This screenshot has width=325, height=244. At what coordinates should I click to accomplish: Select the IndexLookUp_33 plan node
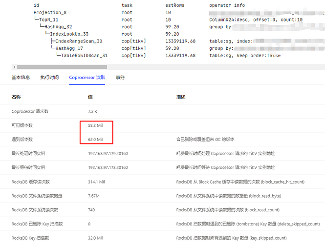pyautogui.click(x=69, y=34)
